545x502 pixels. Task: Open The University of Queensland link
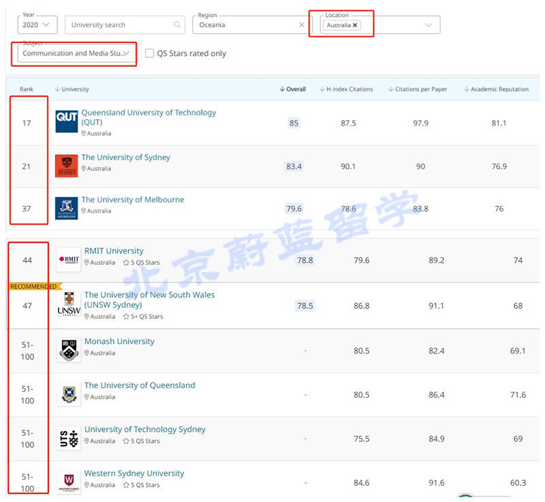click(140, 385)
